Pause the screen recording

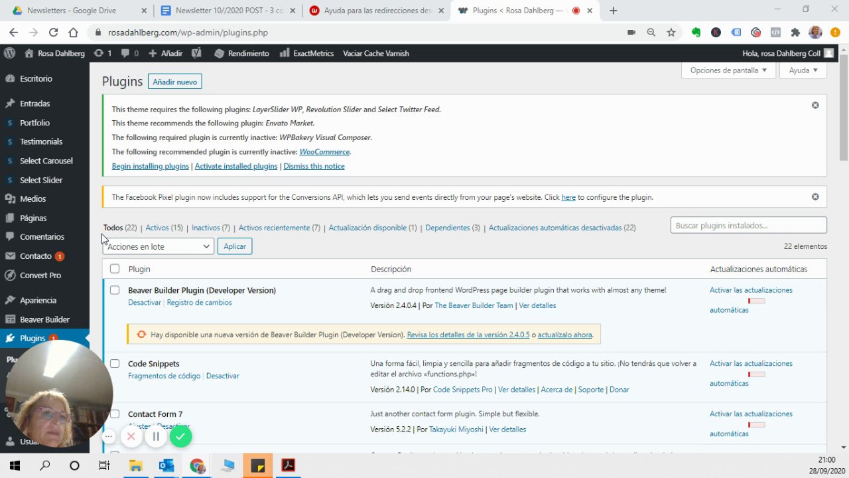click(156, 436)
